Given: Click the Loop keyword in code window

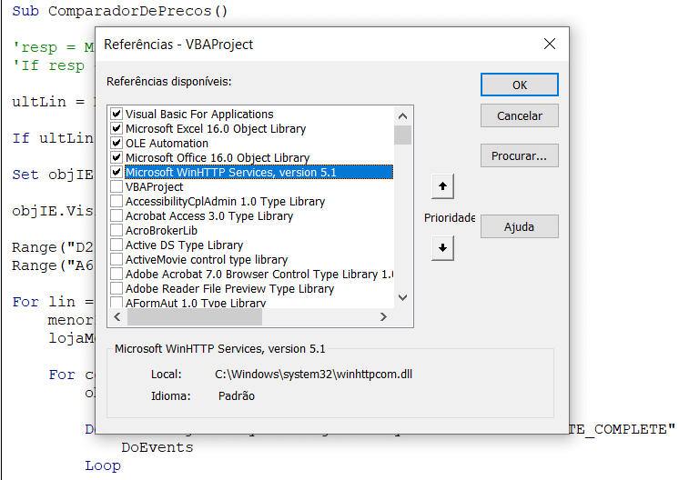Looking at the screenshot, I should (x=103, y=465).
